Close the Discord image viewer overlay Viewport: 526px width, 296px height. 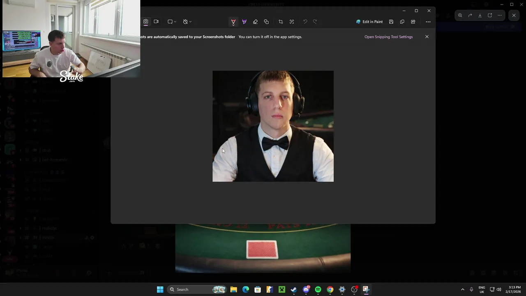[x=514, y=15]
